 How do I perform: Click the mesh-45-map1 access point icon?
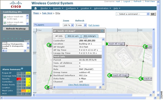point(110,75)
